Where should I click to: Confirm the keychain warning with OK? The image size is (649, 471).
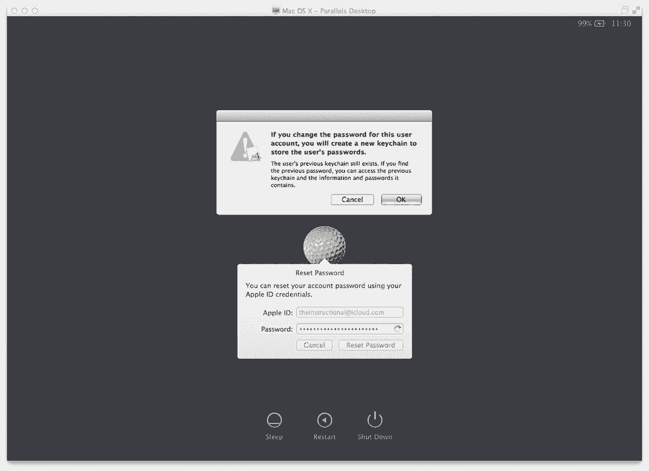[401, 199]
